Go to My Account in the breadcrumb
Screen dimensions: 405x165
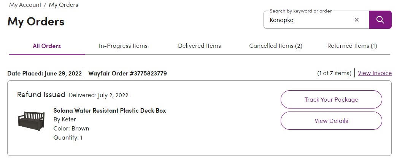click(25, 5)
